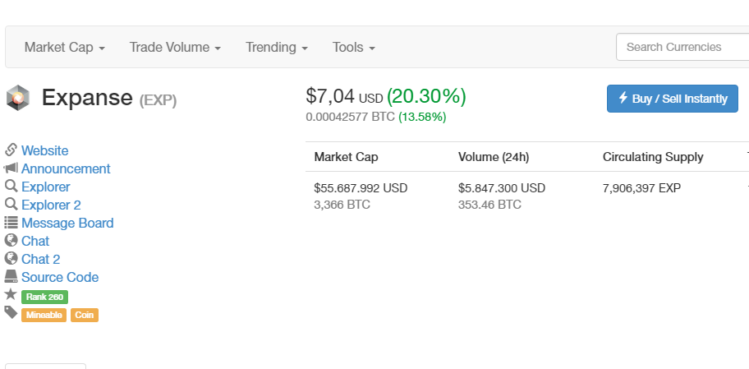Click the Expanse coin logo icon

click(x=17, y=99)
